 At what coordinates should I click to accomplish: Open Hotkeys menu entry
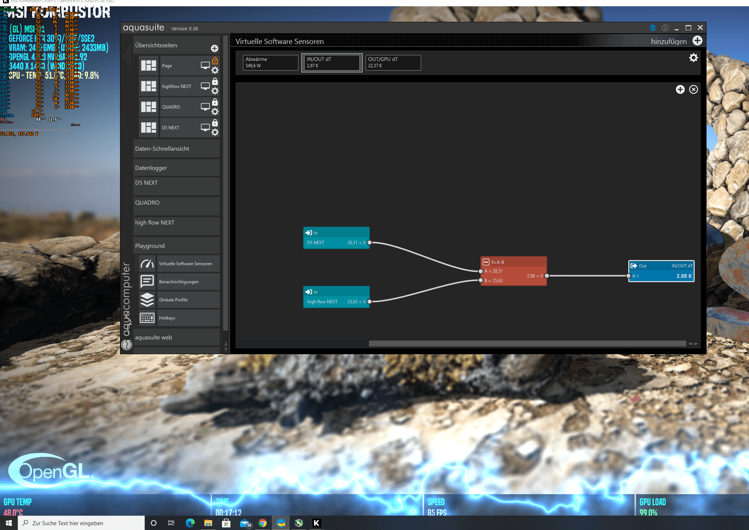click(188, 318)
